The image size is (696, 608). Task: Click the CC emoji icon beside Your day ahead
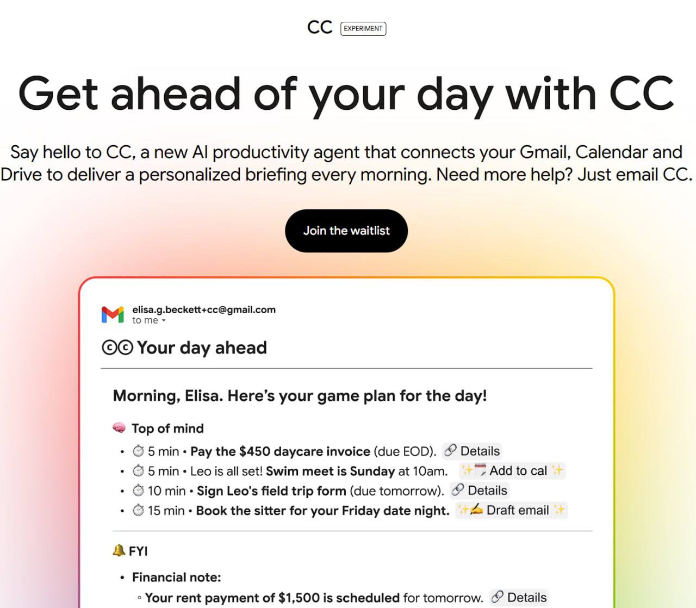[x=117, y=348]
